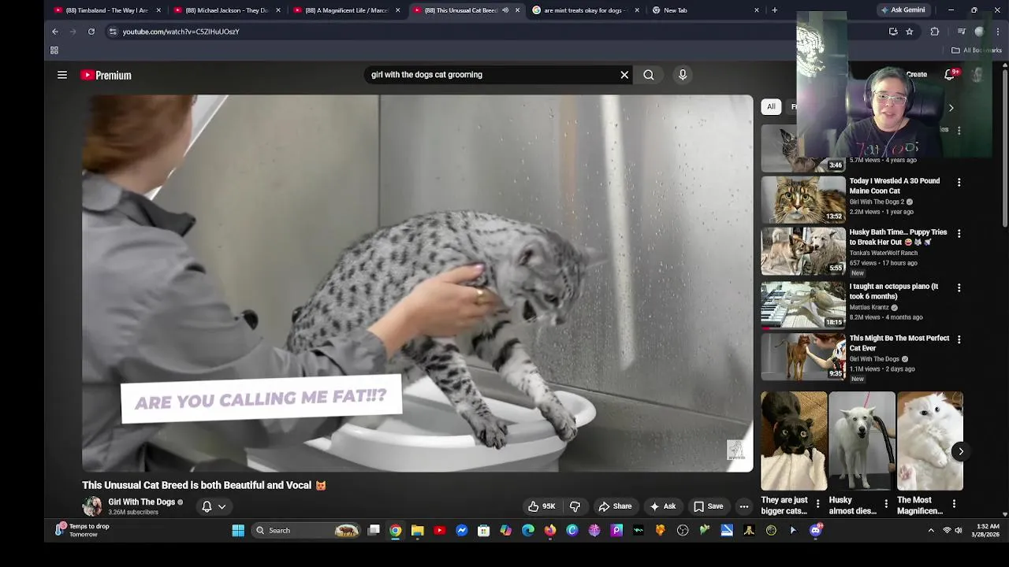Click the Ask Gemini button

point(903,10)
